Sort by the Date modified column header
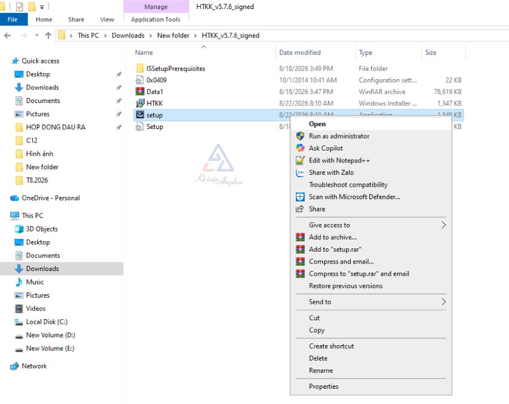 pos(300,53)
